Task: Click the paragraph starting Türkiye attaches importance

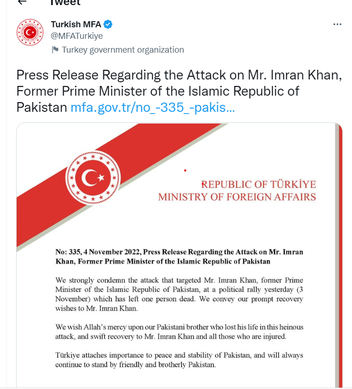Action: [179, 360]
